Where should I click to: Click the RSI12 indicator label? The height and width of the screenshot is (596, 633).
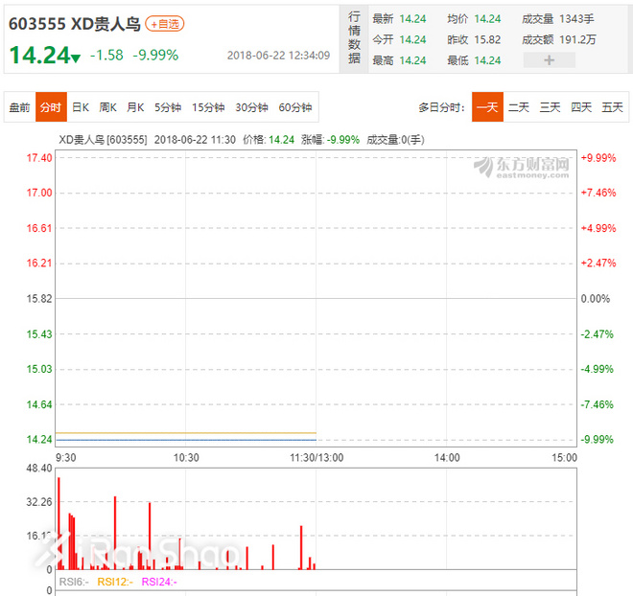[x=113, y=582]
